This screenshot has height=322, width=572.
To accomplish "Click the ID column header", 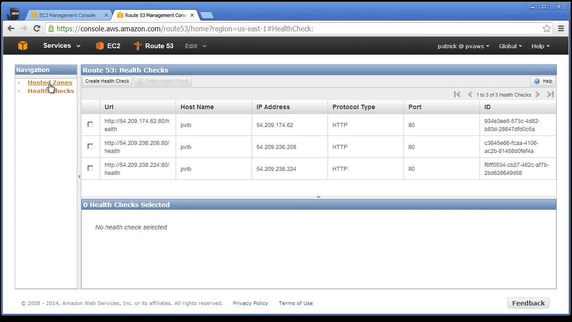I will click(518, 107).
